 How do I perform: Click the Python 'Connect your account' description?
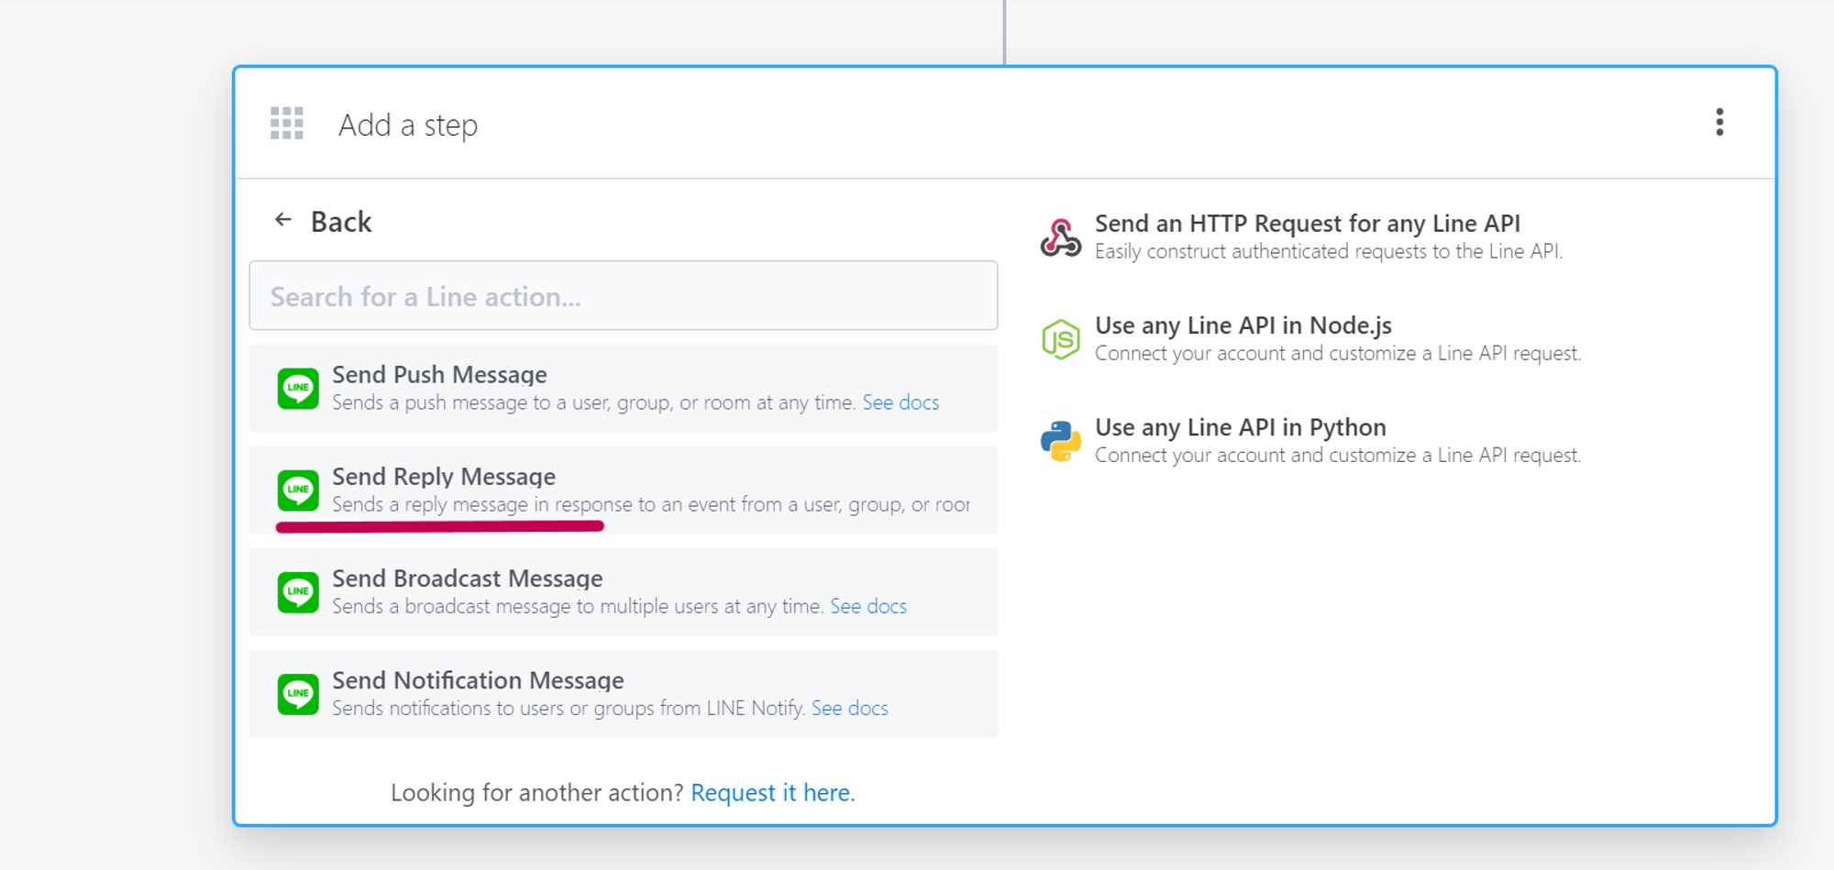click(x=1338, y=455)
